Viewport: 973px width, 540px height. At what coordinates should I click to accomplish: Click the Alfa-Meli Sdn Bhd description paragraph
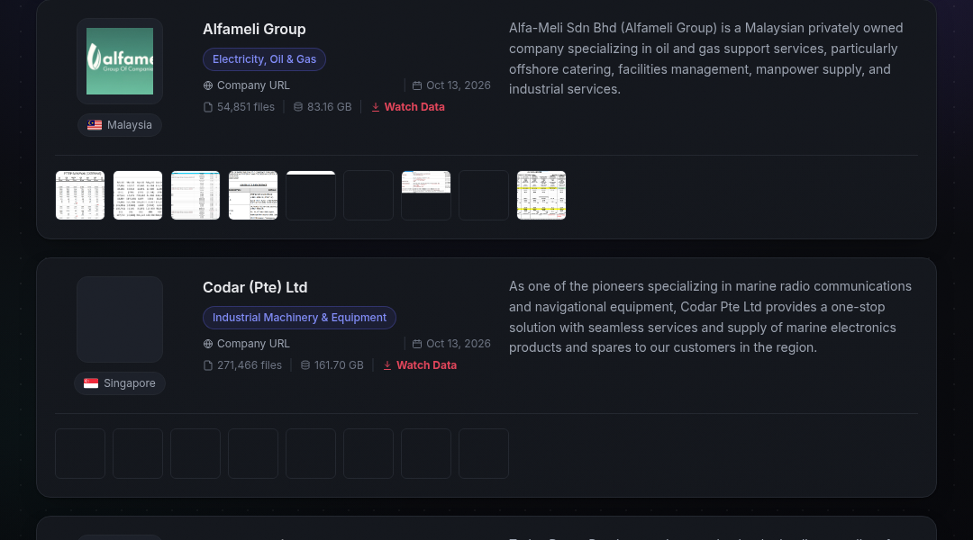pos(706,58)
